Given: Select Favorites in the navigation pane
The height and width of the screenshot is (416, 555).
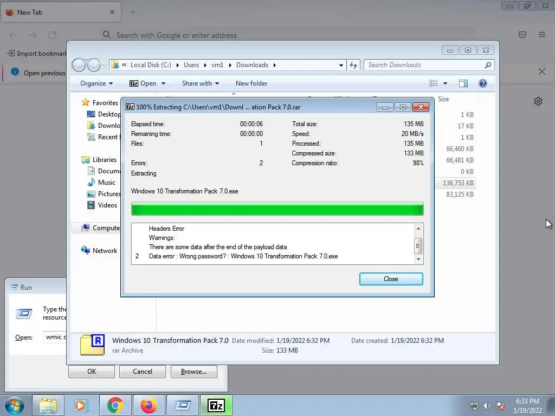Looking at the screenshot, I should (x=105, y=102).
